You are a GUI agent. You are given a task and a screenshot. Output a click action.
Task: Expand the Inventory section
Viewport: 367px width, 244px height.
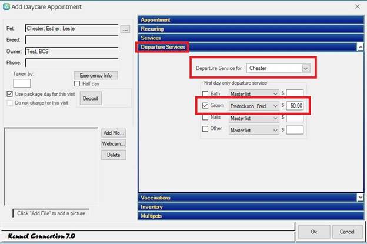click(251, 207)
